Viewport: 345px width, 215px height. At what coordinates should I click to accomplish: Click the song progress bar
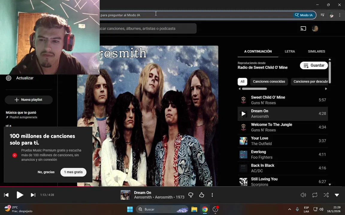(172, 187)
